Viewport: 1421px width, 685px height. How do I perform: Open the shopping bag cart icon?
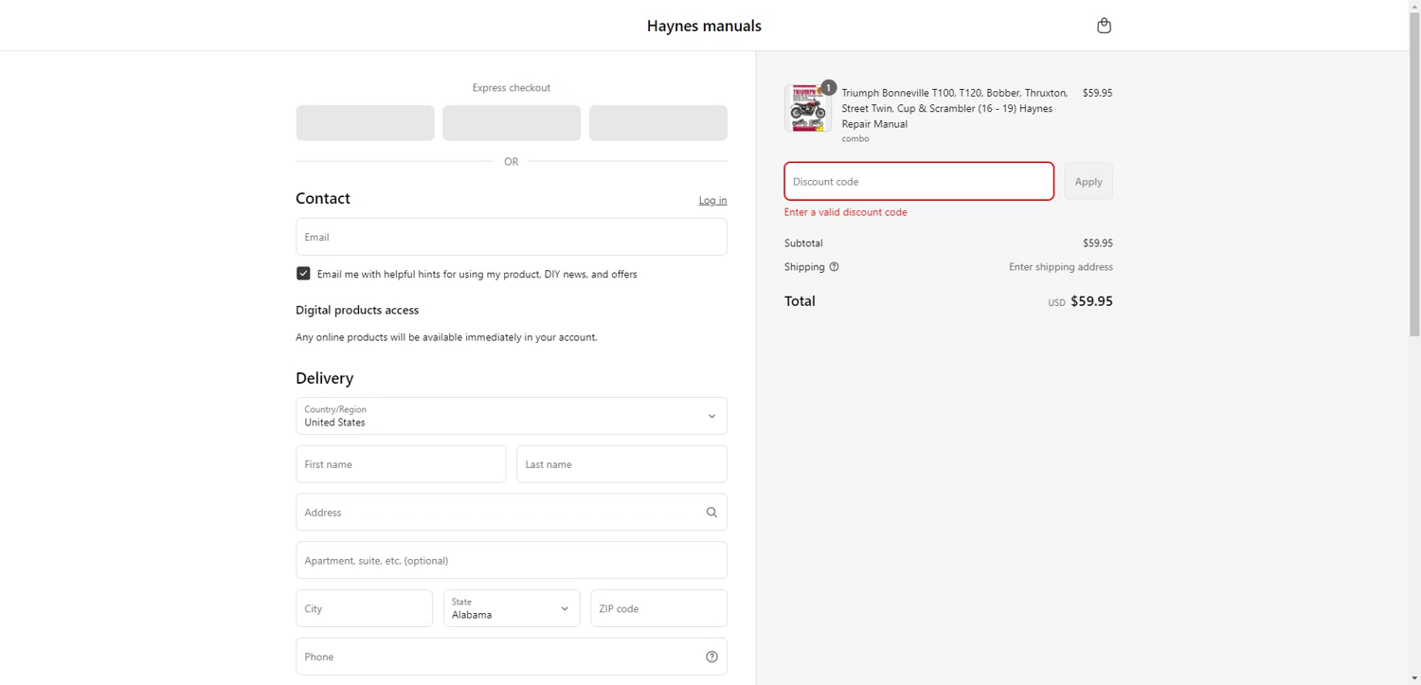pyautogui.click(x=1104, y=26)
